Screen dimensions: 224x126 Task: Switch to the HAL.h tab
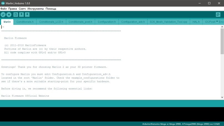coord(196,22)
